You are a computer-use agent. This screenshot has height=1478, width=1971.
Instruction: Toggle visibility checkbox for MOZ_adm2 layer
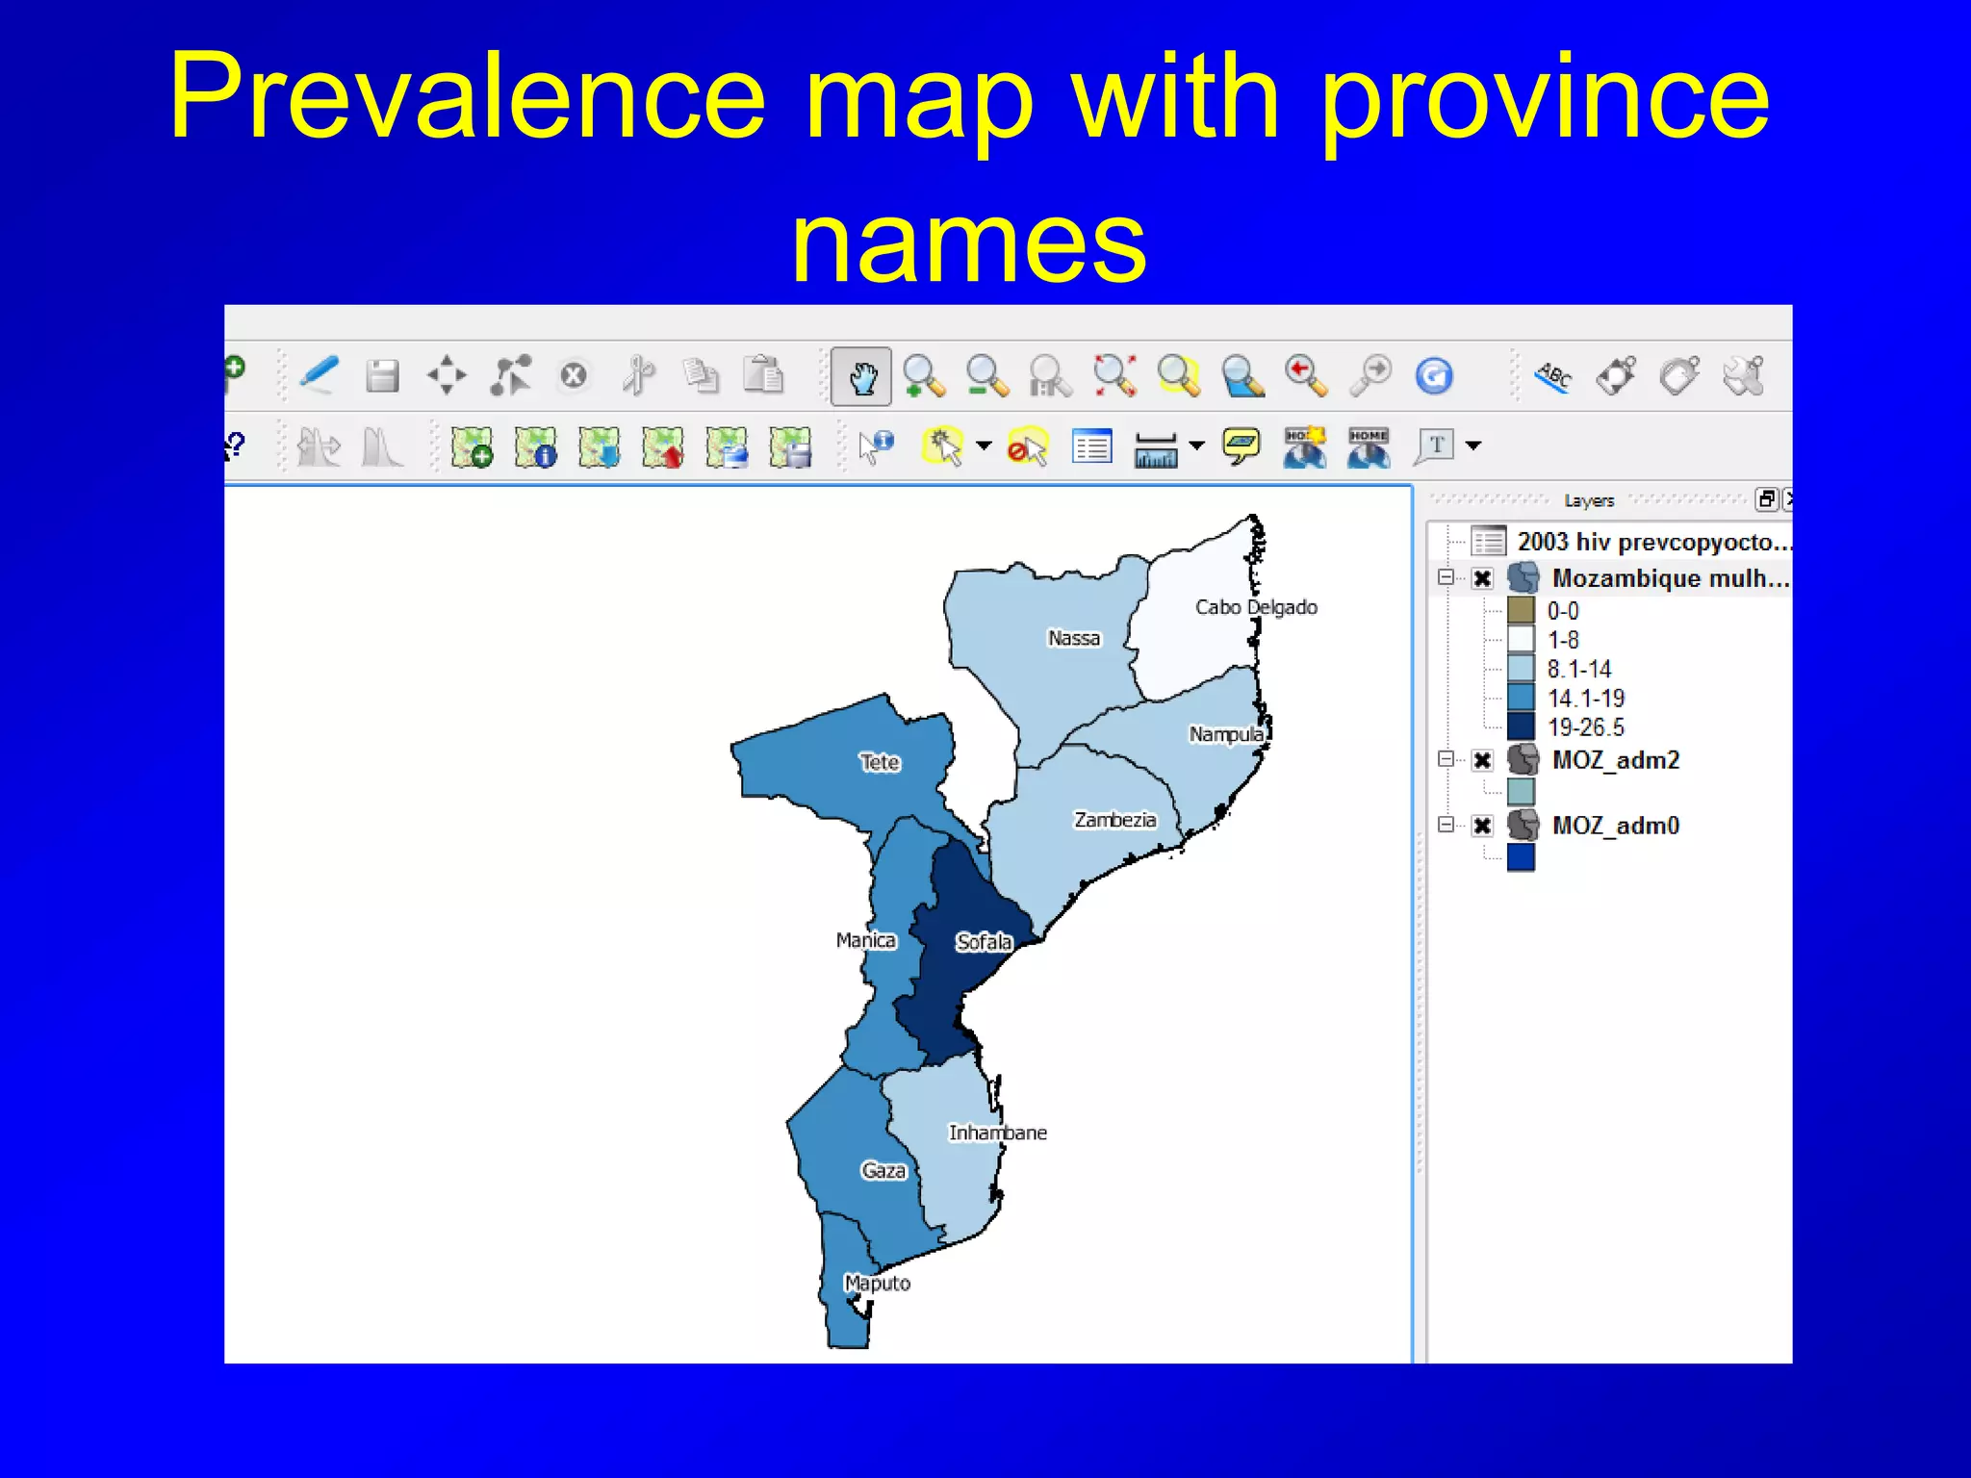pyautogui.click(x=1482, y=760)
